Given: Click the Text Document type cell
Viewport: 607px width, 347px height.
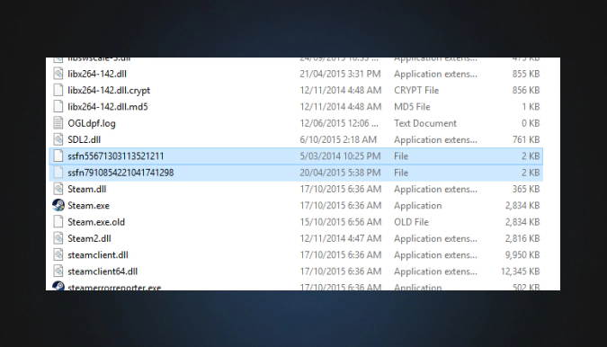Looking at the screenshot, I should pos(425,123).
